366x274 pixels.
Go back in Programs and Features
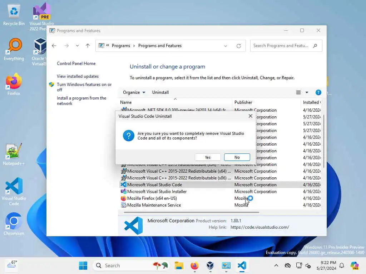pyautogui.click(x=54, y=46)
